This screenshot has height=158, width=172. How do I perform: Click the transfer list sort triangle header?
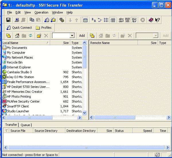7,131
